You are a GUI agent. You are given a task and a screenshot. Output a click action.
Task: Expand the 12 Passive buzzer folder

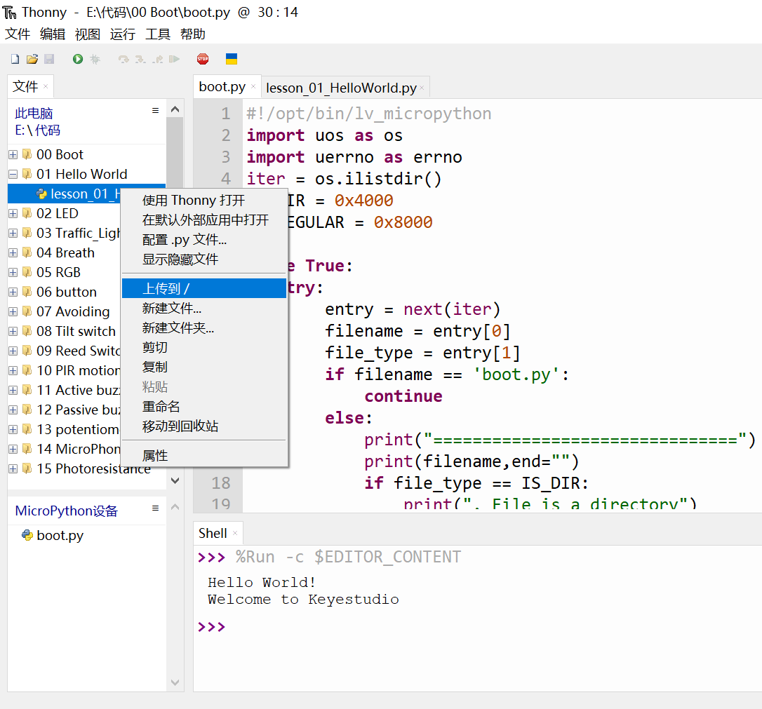pyautogui.click(x=13, y=410)
